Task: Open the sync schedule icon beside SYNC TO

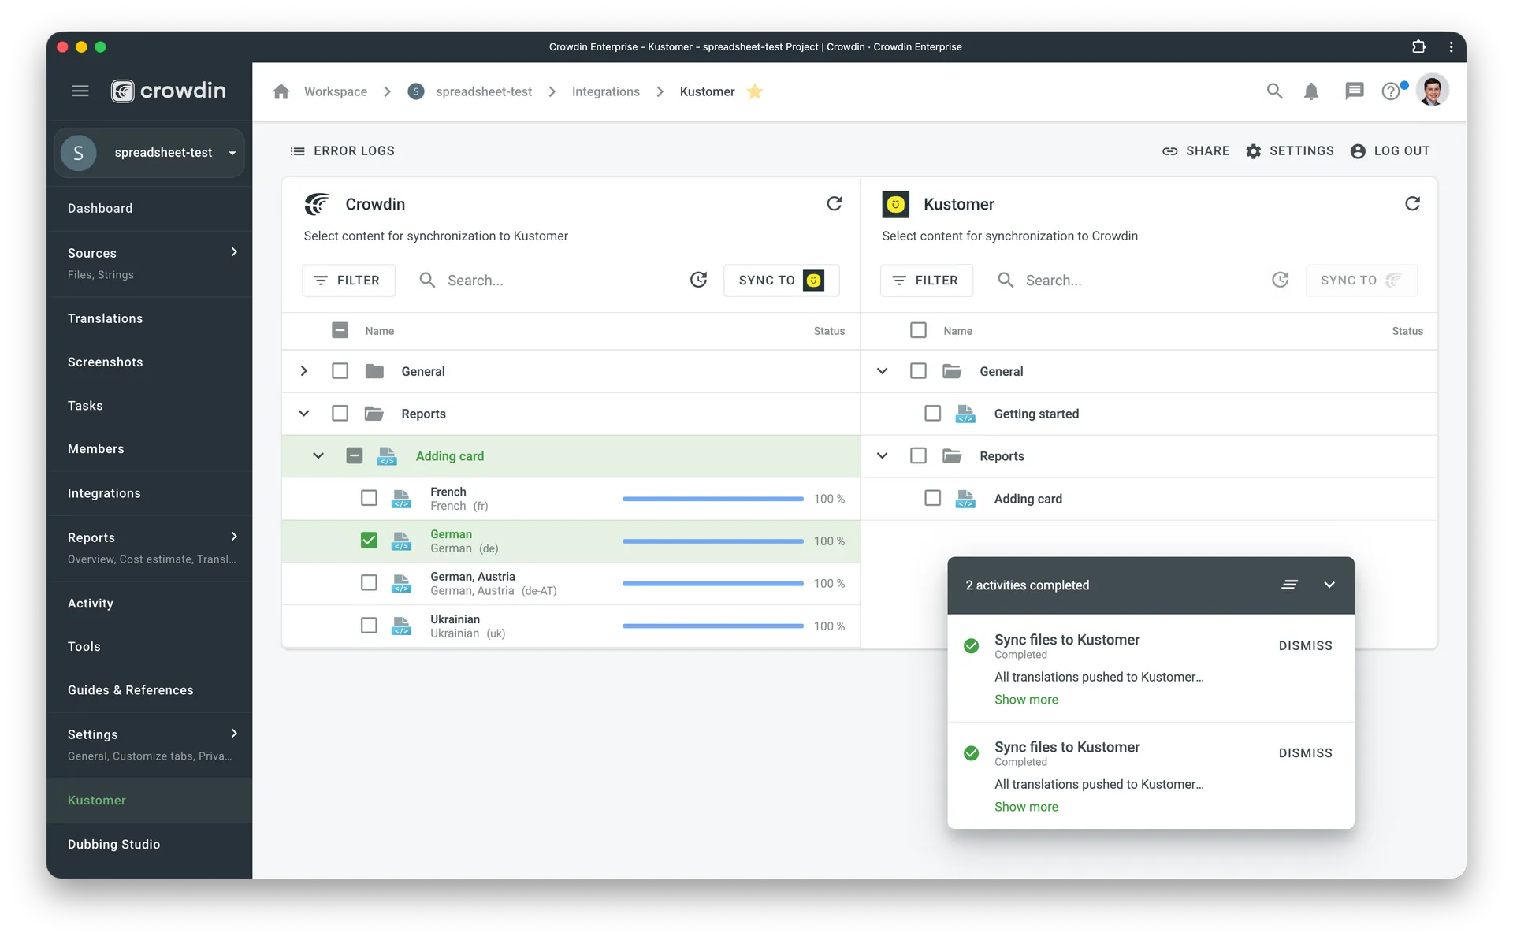Action: tap(698, 280)
